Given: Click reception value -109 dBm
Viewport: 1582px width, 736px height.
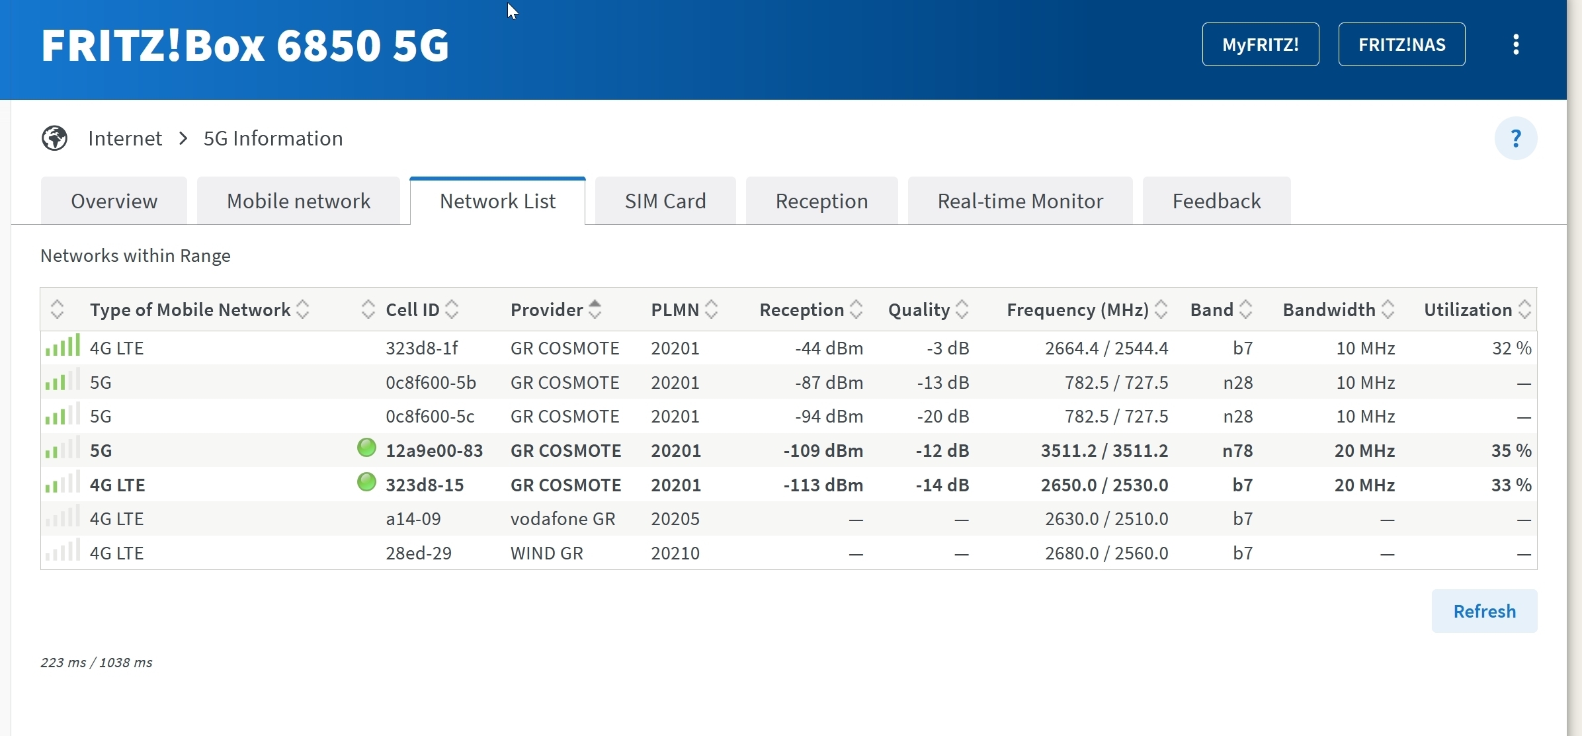Looking at the screenshot, I should 823,450.
